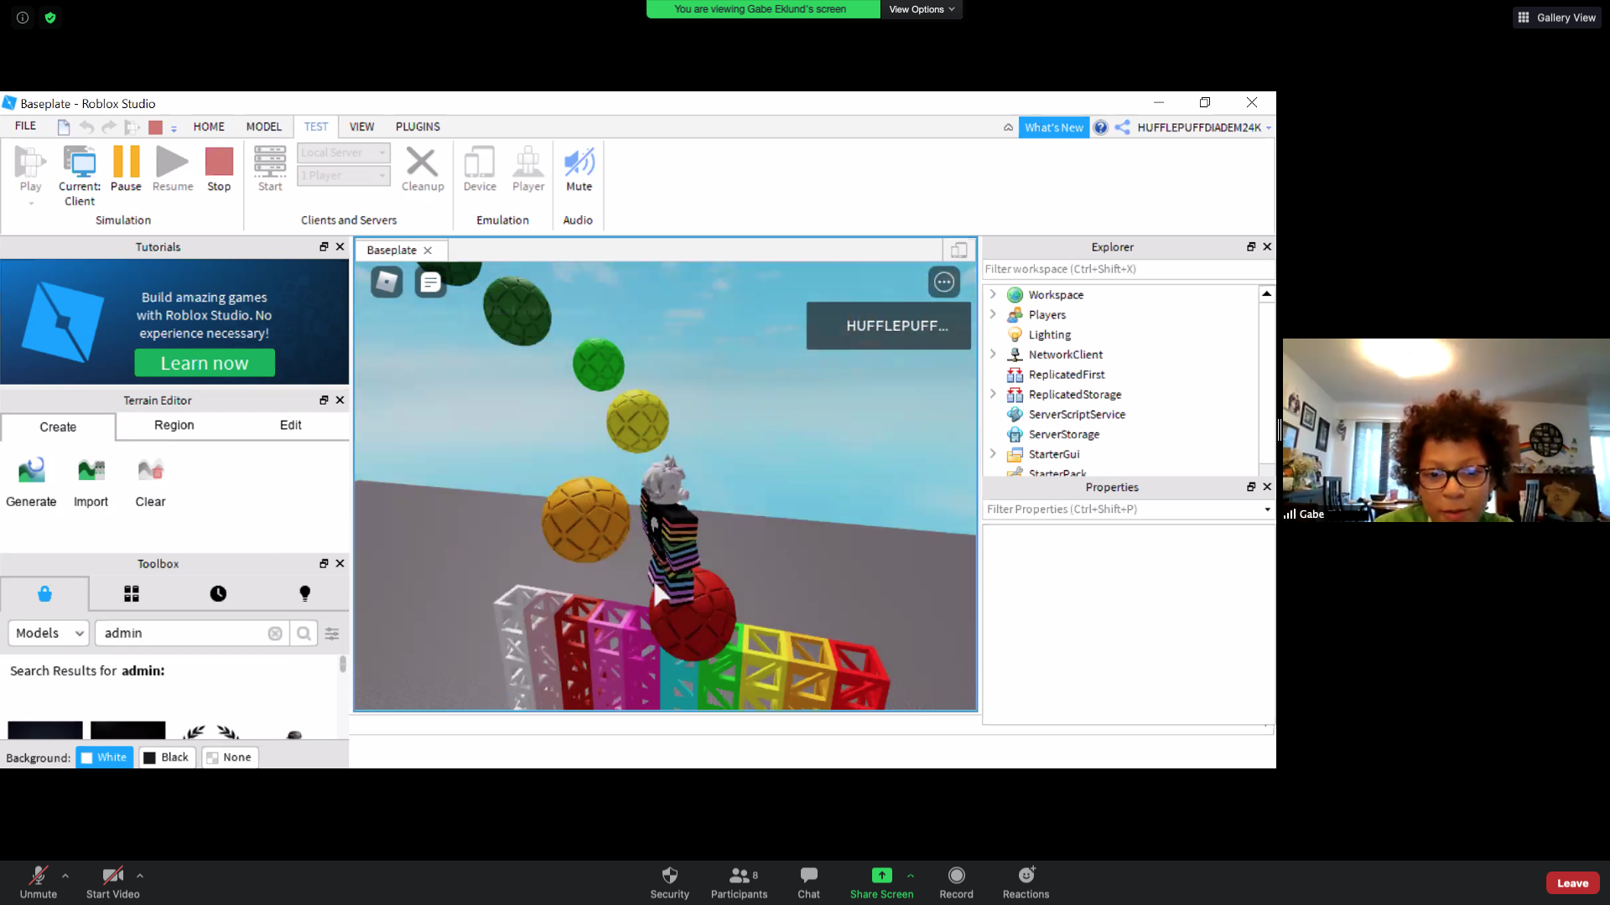Toggle the White background color swatch

point(104,757)
